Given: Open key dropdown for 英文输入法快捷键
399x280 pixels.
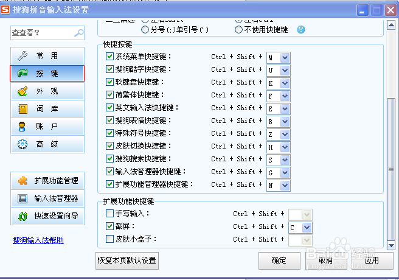Looking at the screenshot, I should (285, 109).
